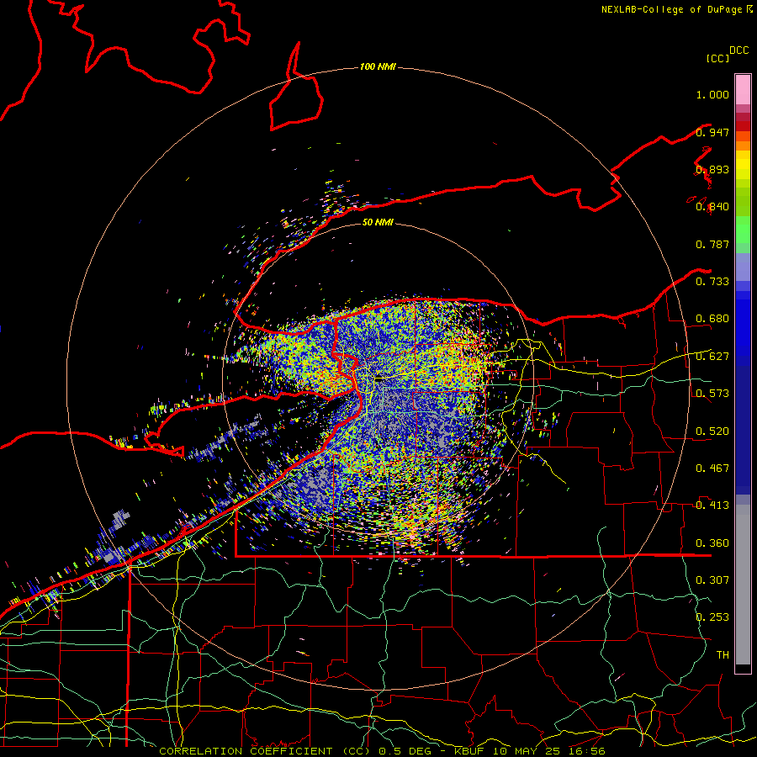Click the CORRELATION COEFFICIENT title in the caption

246,751
